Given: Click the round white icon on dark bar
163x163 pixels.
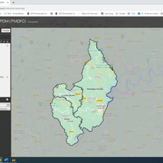Looking at the screenshot, I should click(7, 99).
